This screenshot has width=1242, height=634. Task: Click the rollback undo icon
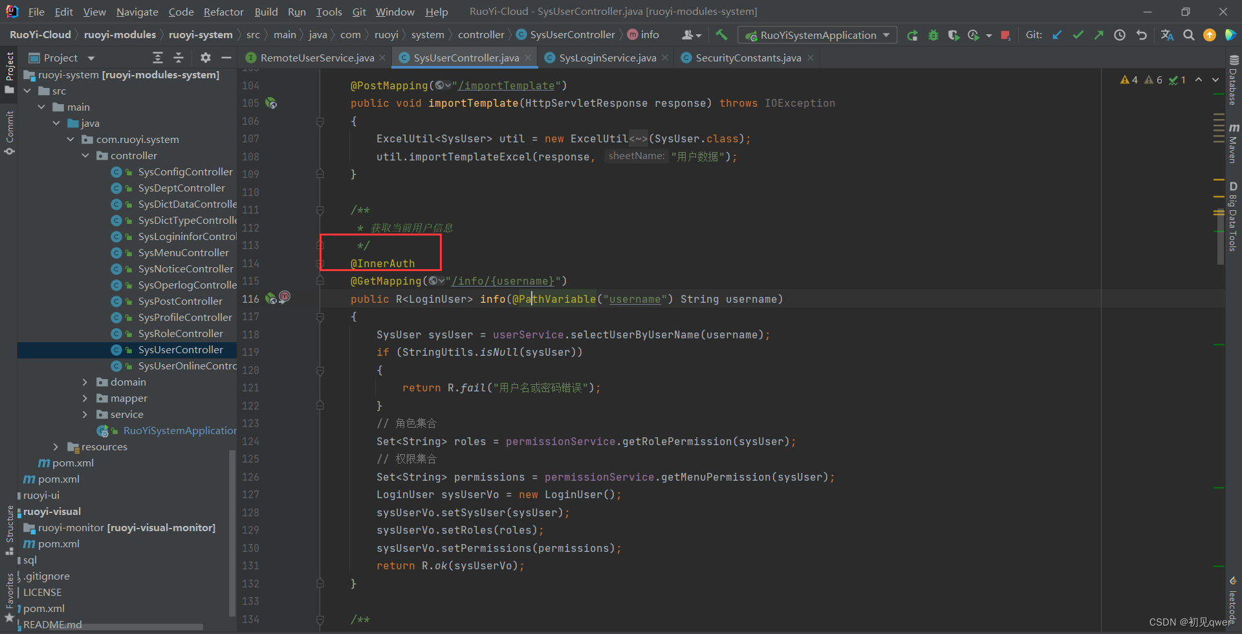pyautogui.click(x=1142, y=35)
